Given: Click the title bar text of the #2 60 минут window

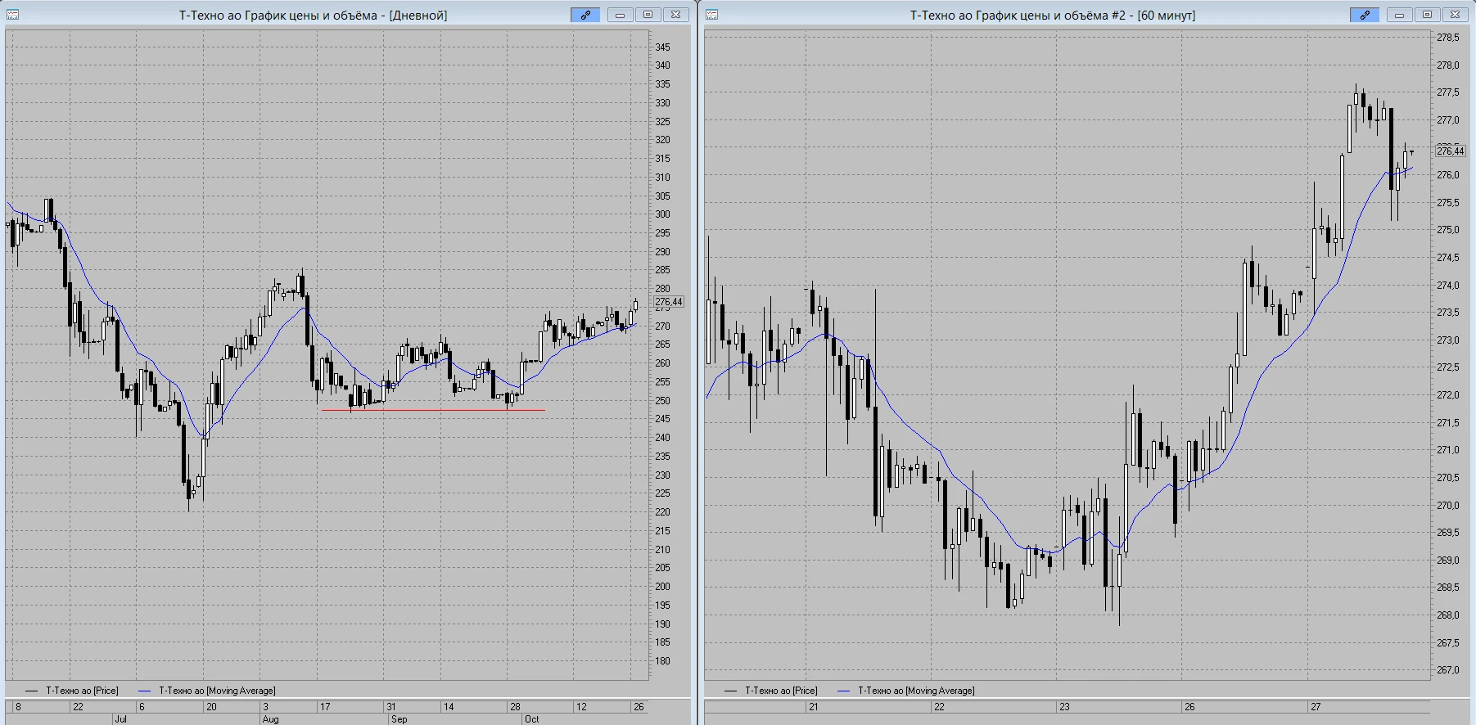Looking at the screenshot, I should (x=1053, y=15).
